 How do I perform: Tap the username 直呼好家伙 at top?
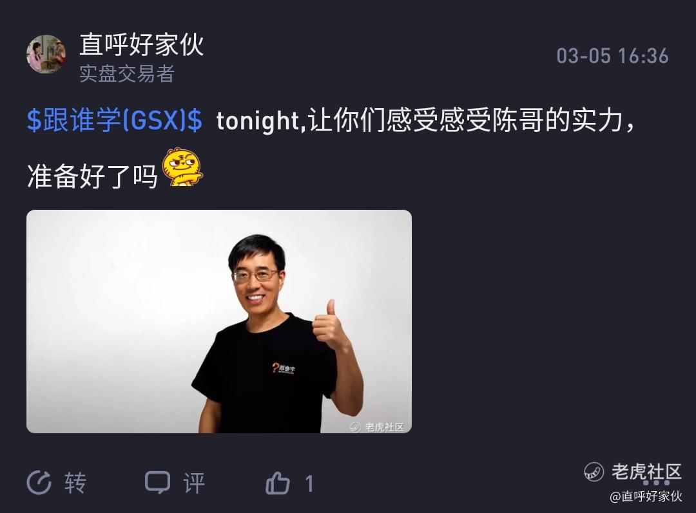(142, 44)
